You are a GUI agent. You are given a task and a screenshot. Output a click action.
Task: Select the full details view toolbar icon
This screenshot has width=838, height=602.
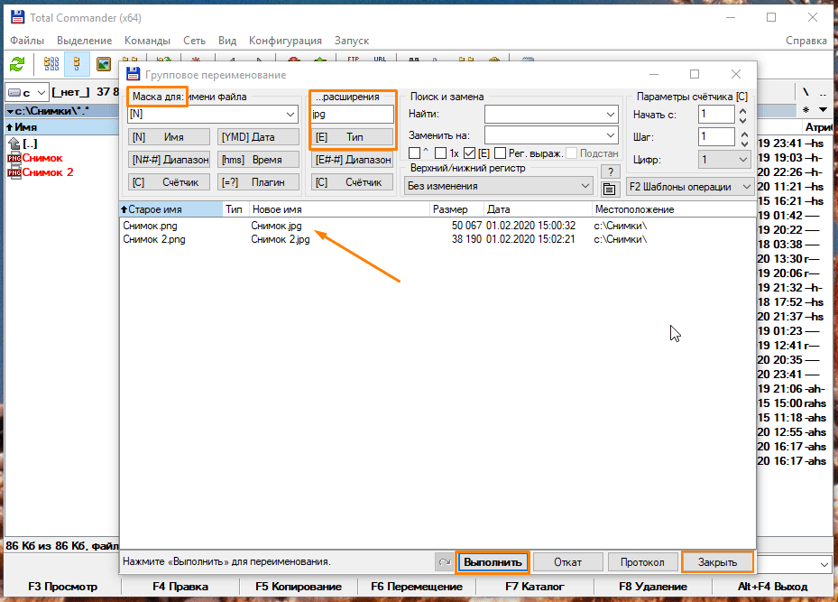coord(77,65)
